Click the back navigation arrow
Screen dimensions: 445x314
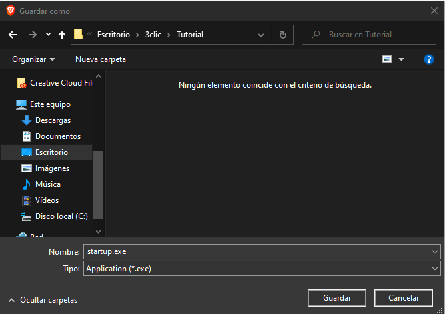click(x=13, y=35)
